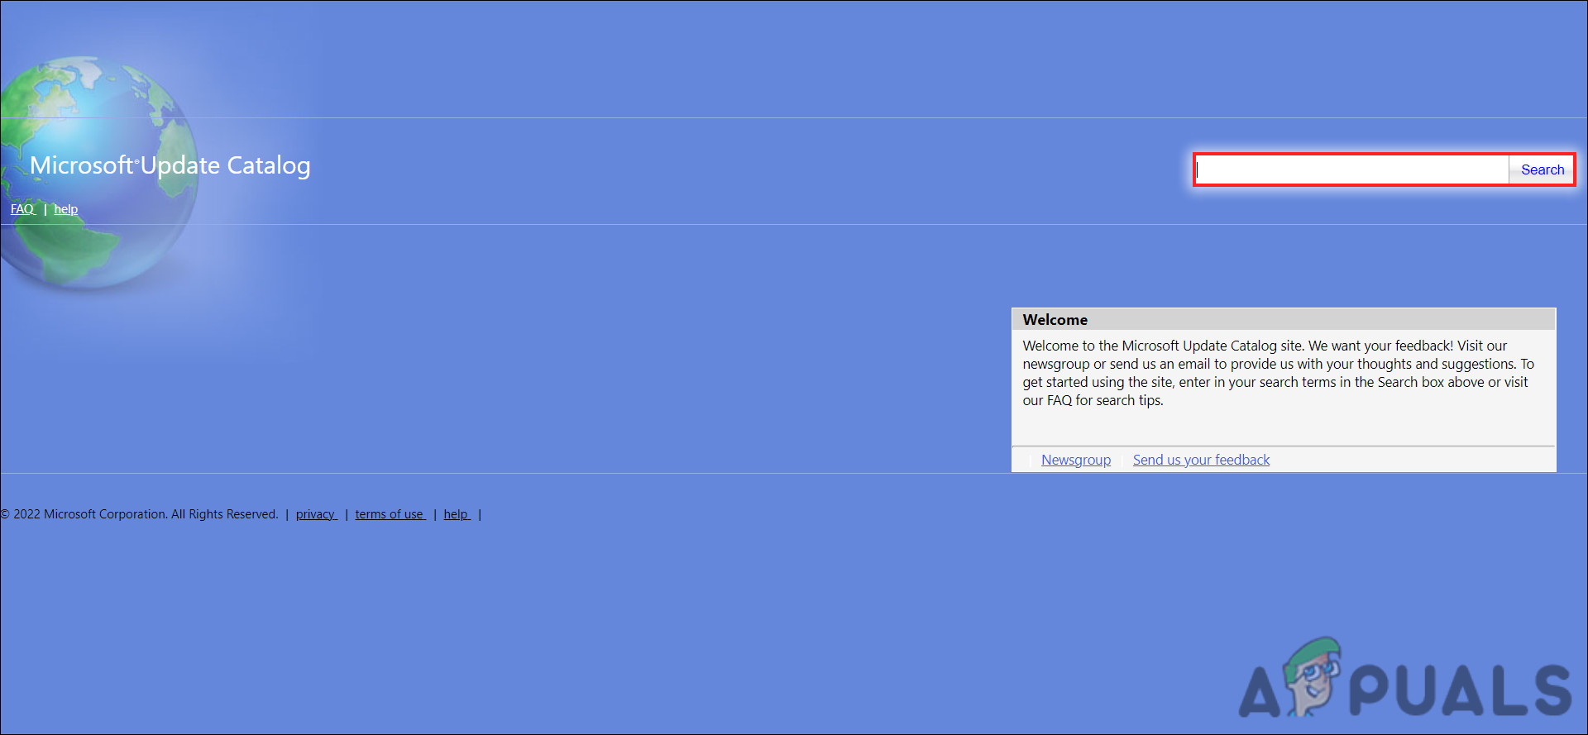Open the terms of use link
The image size is (1588, 735).
point(390,514)
